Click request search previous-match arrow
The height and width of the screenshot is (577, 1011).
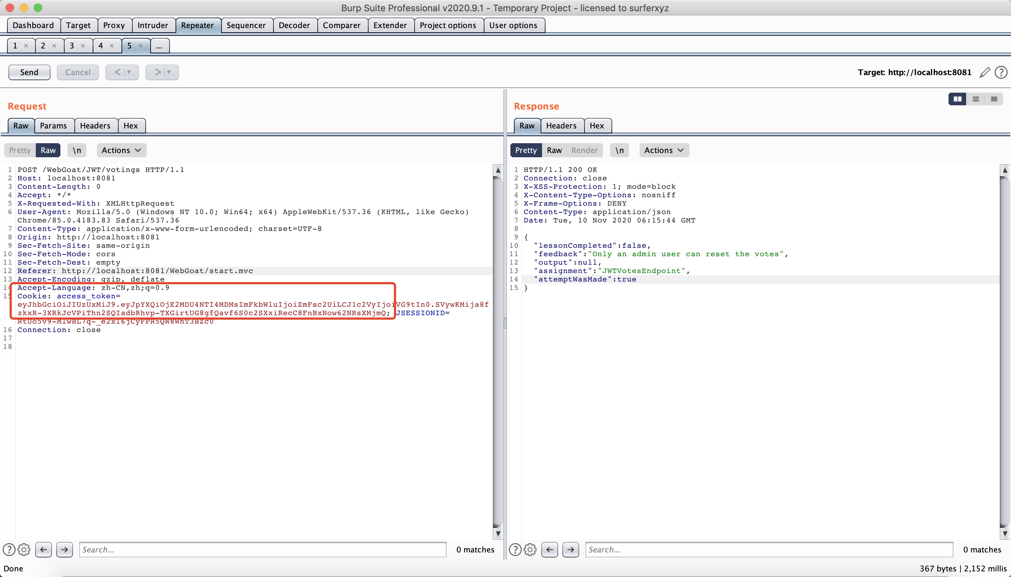pos(44,549)
